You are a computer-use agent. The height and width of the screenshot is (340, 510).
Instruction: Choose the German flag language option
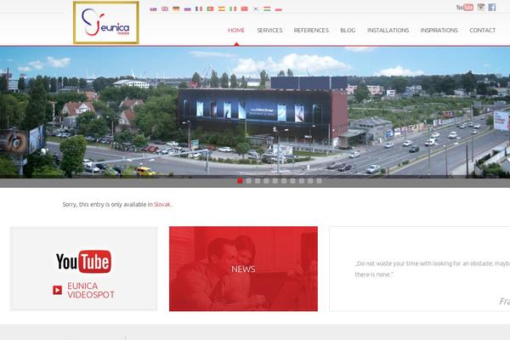click(176, 9)
